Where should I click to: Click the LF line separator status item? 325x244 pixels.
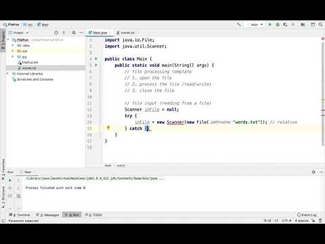click(x=276, y=221)
